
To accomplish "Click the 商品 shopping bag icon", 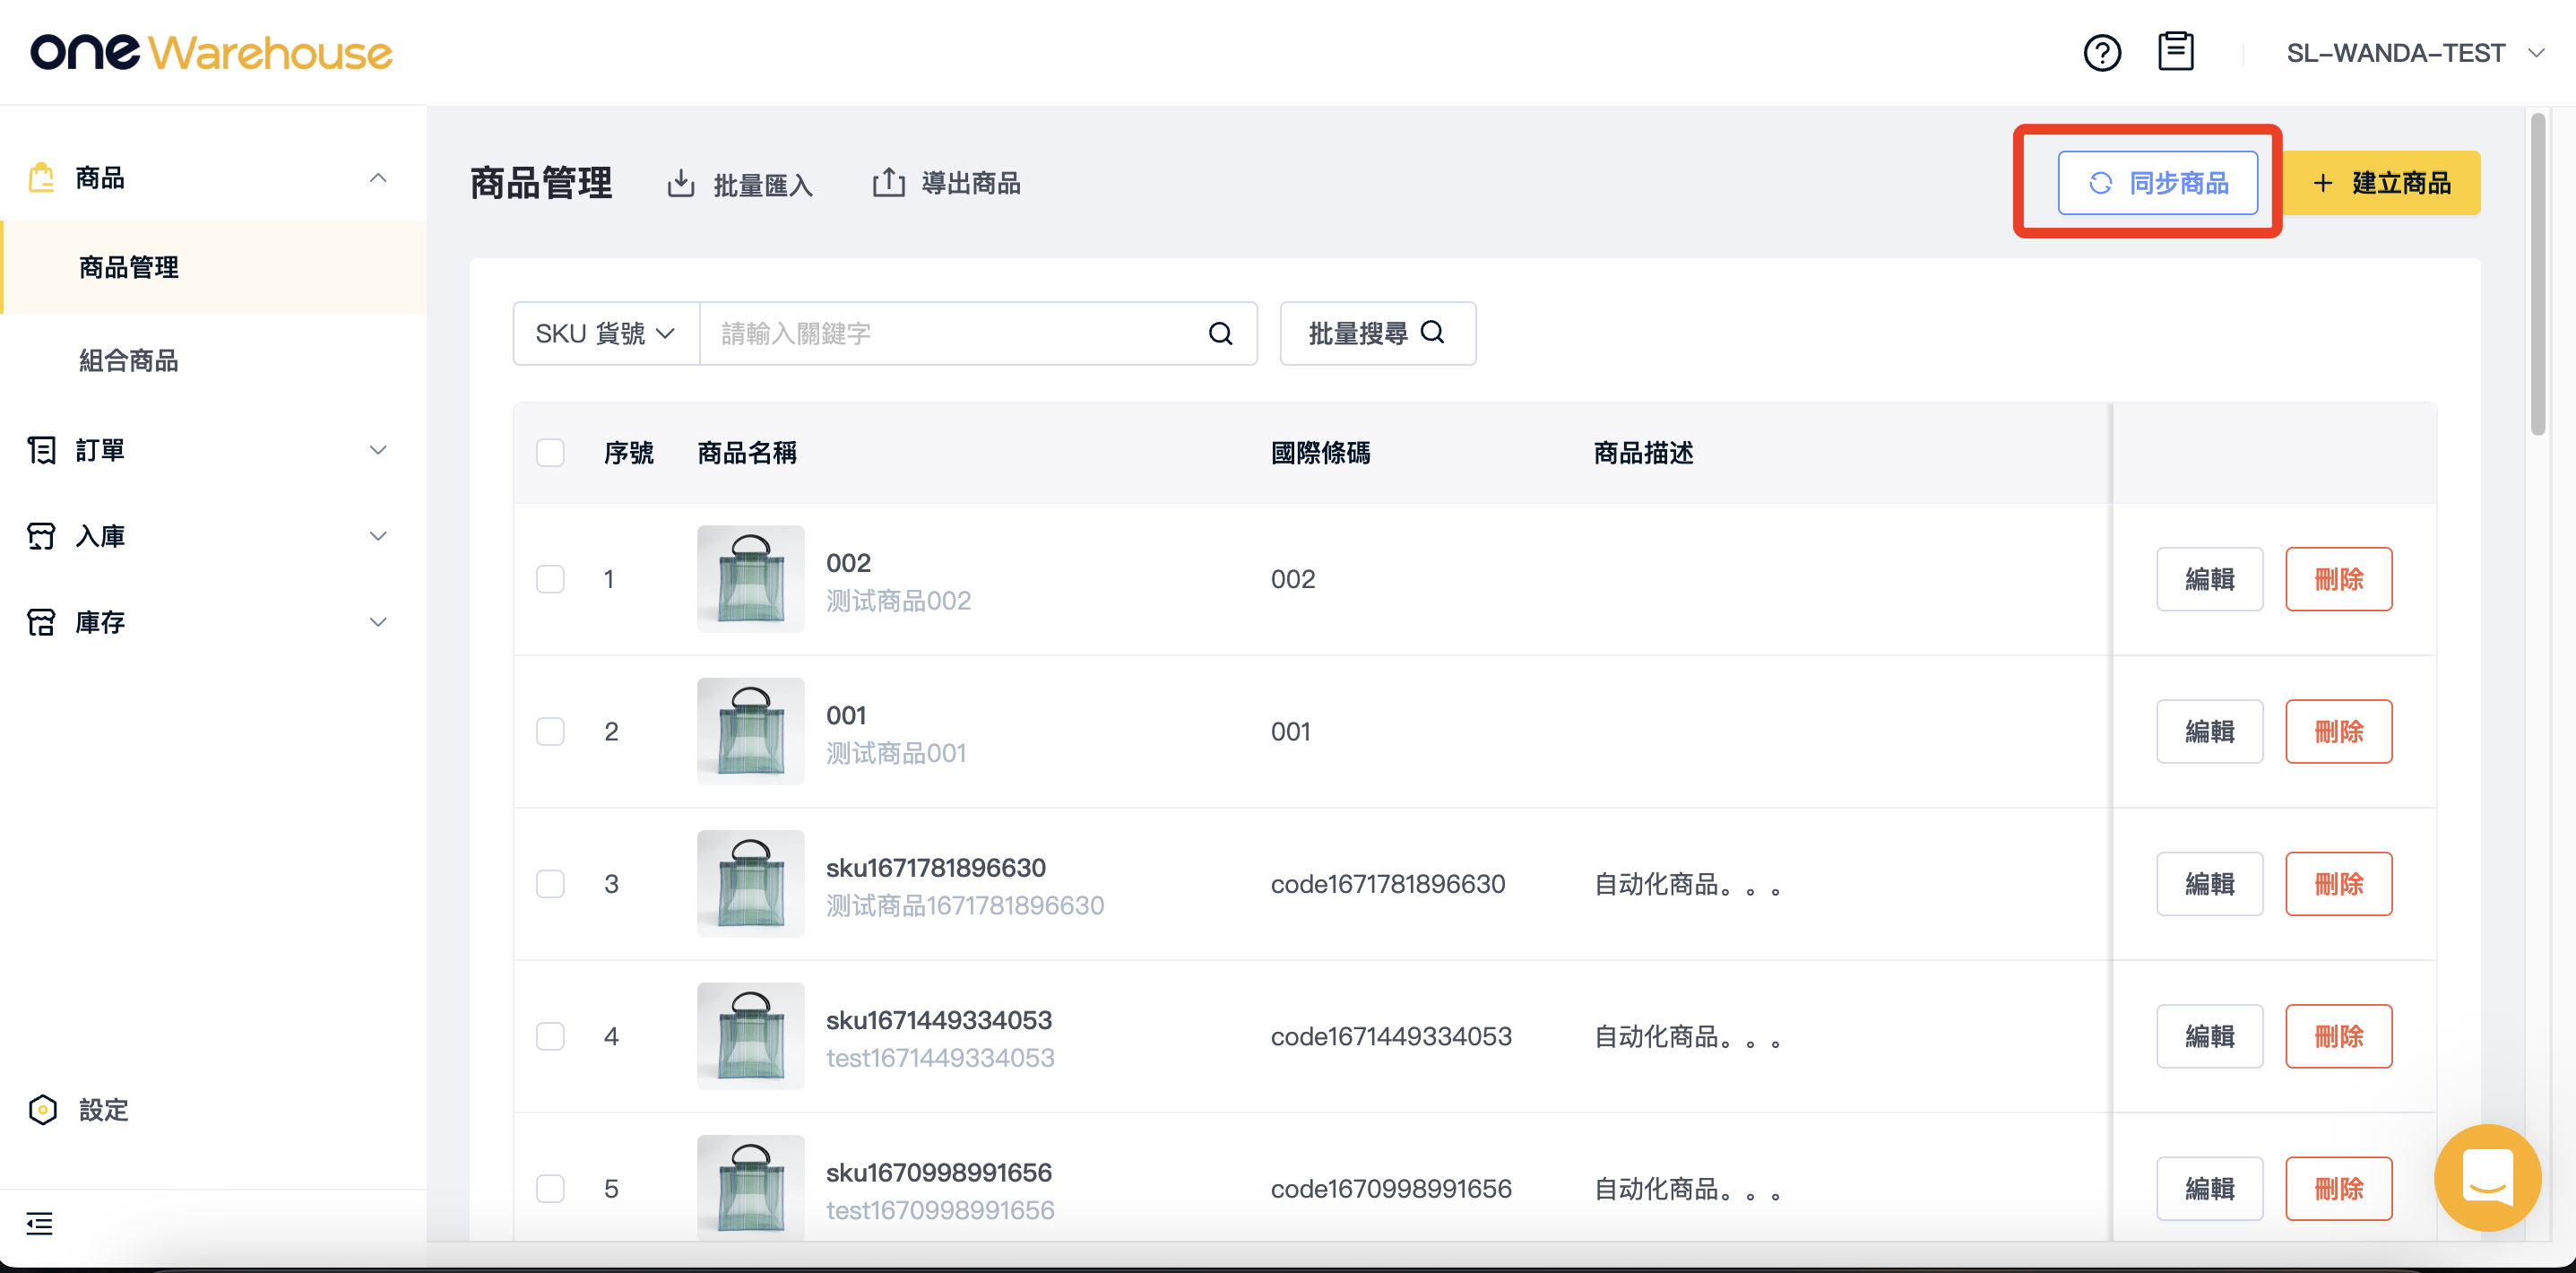I will pos(41,178).
